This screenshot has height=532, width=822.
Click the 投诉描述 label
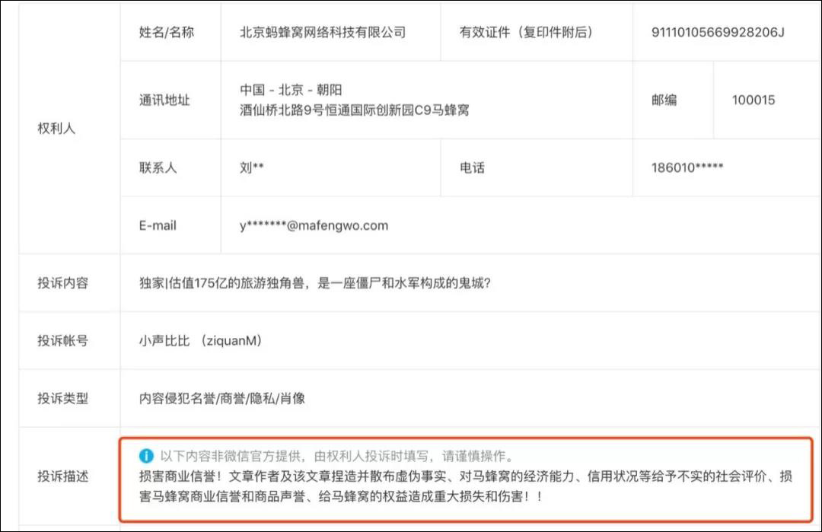[x=63, y=476]
